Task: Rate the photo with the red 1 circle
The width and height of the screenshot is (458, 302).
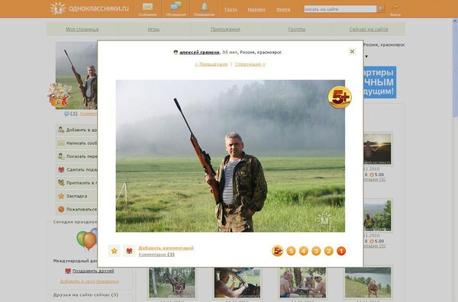Action: 341,251
